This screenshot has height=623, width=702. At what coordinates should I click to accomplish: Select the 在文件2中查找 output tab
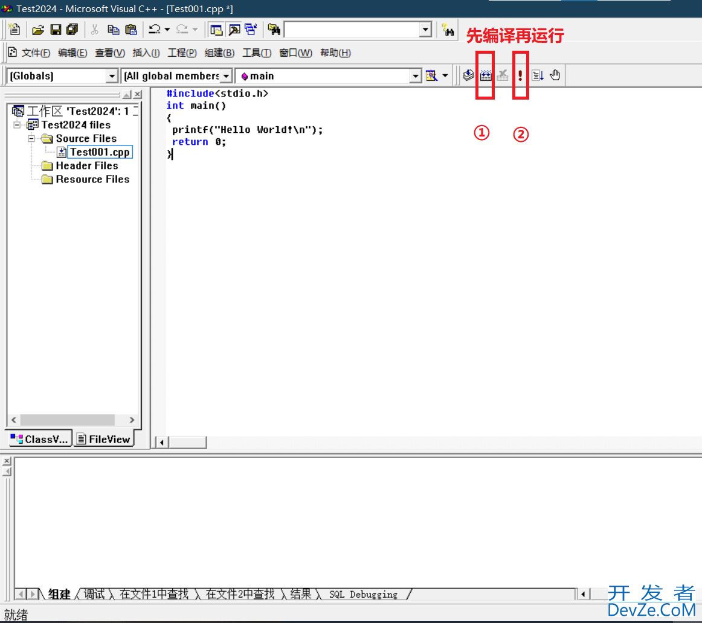pyautogui.click(x=240, y=594)
